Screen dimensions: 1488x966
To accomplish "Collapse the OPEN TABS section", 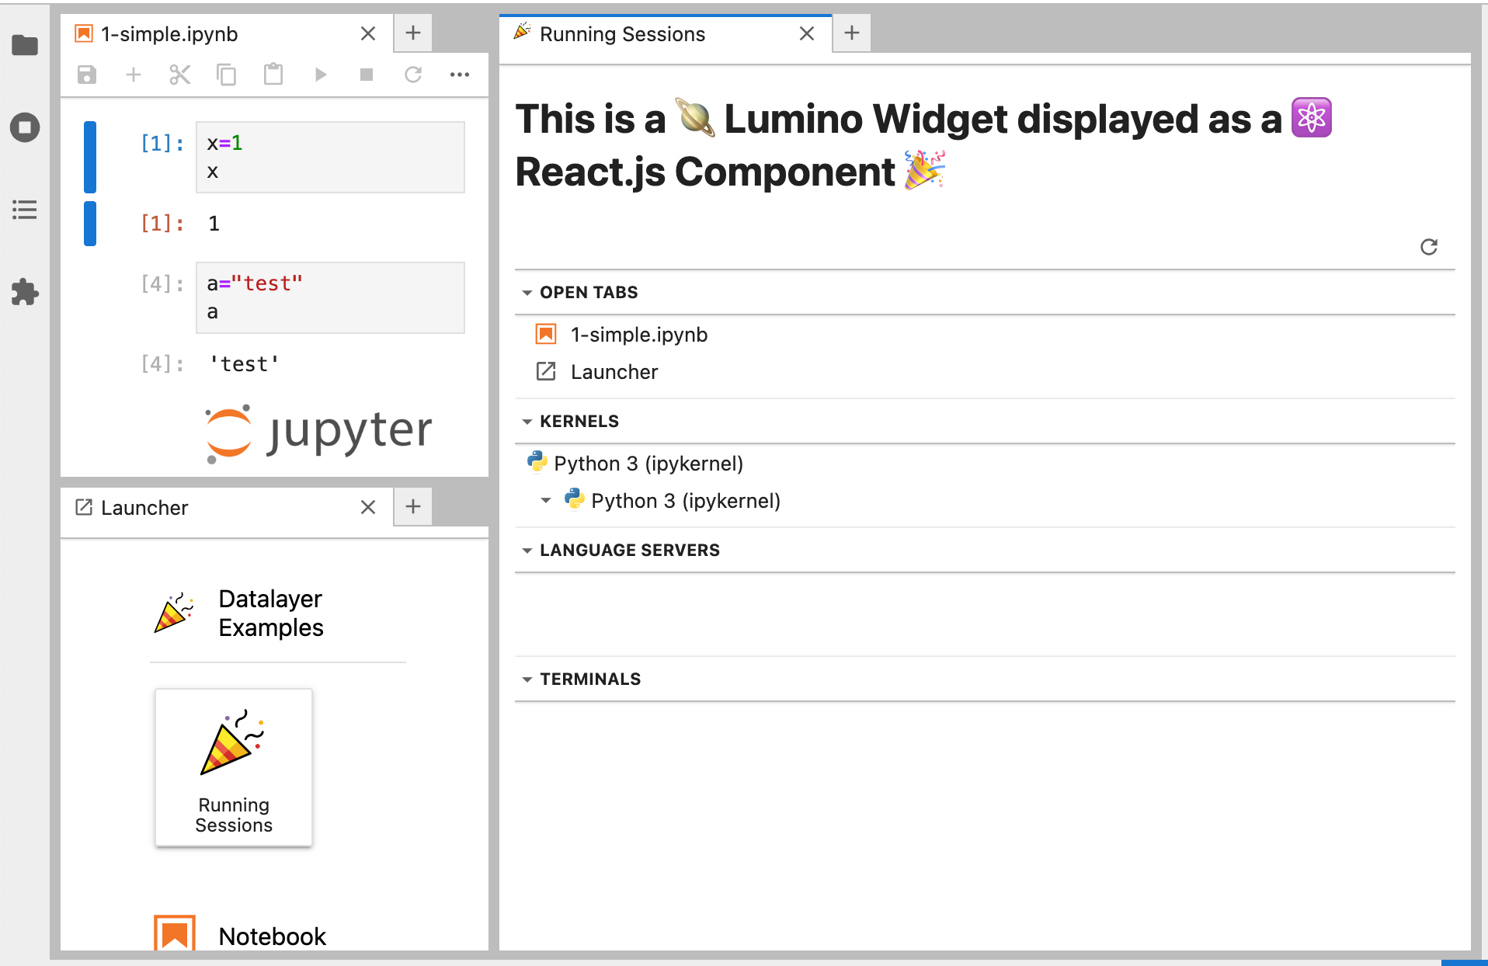I will [528, 292].
